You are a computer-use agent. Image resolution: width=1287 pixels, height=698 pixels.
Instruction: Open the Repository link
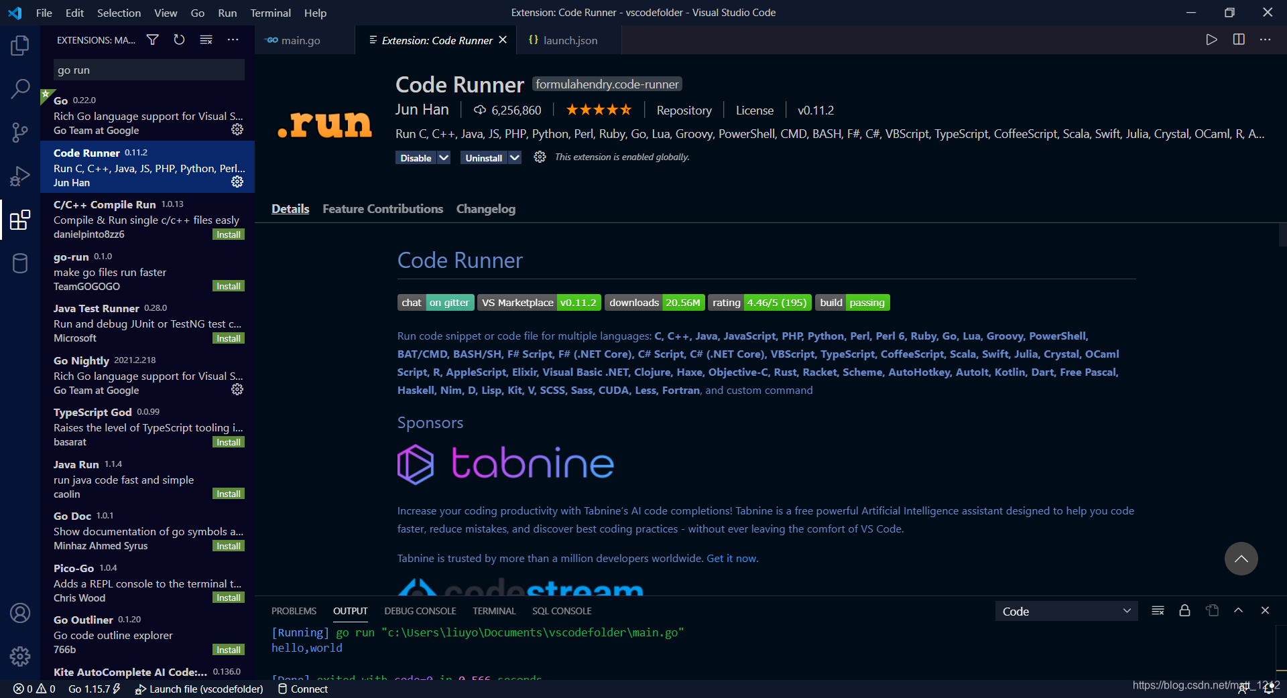pos(684,110)
